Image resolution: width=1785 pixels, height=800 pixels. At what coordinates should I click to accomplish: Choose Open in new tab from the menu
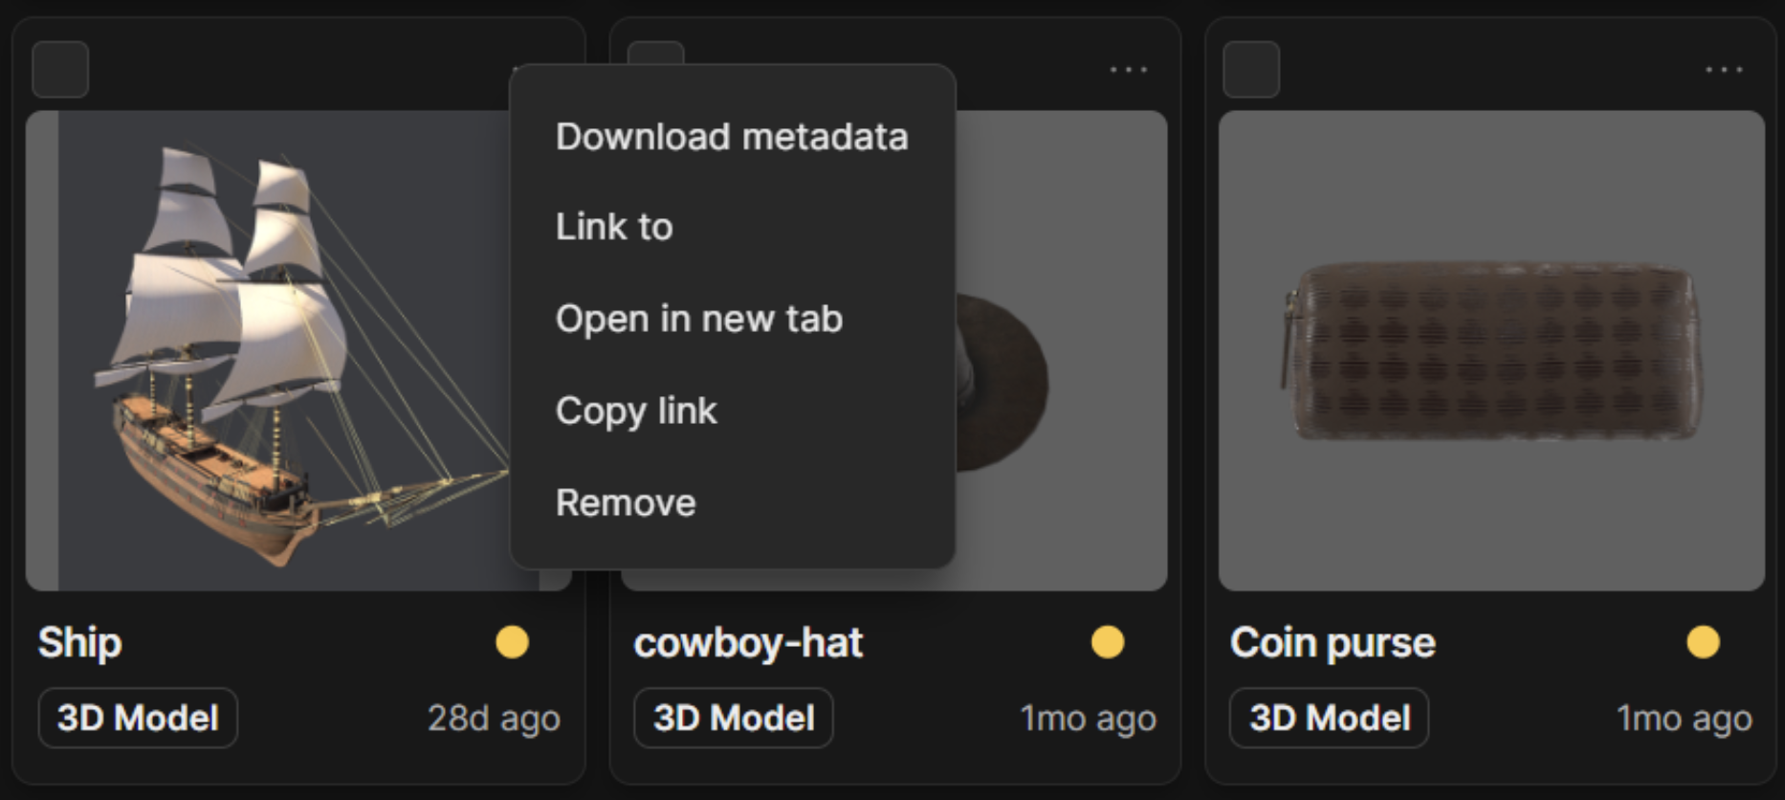coord(699,319)
